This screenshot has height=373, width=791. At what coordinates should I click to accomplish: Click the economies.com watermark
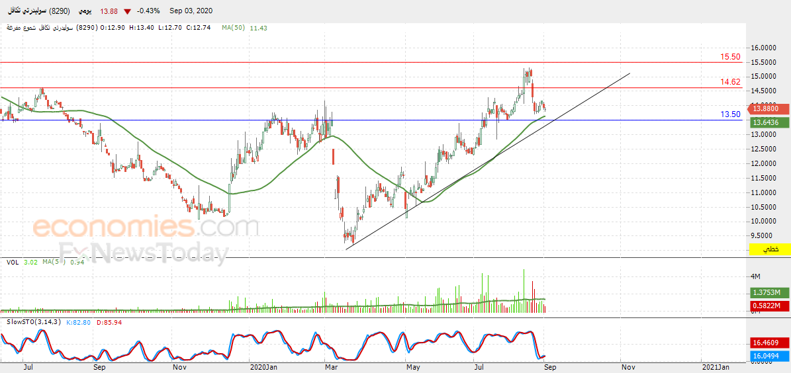146,228
